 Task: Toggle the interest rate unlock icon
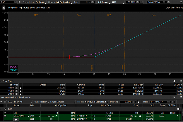tap(138, 102)
